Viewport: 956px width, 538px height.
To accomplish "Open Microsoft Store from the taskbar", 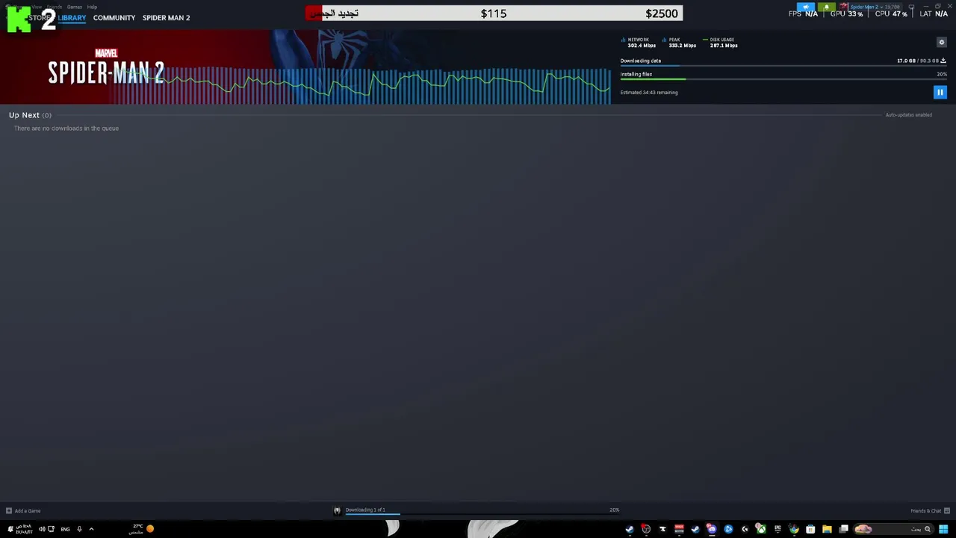I will pos(810,529).
